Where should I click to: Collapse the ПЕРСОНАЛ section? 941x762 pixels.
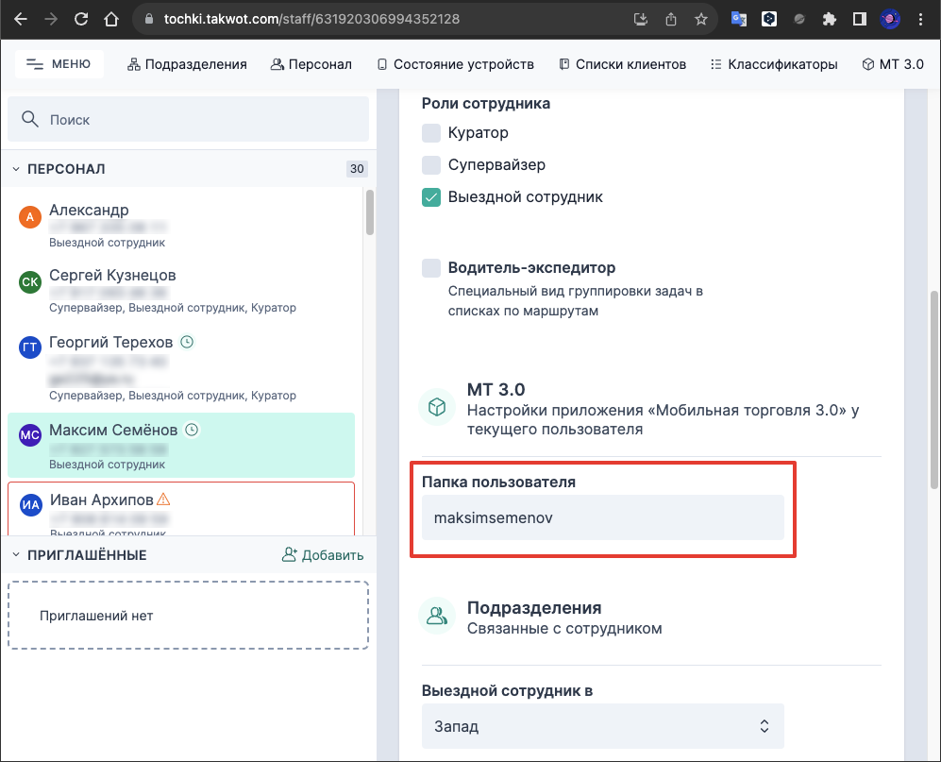click(x=15, y=168)
